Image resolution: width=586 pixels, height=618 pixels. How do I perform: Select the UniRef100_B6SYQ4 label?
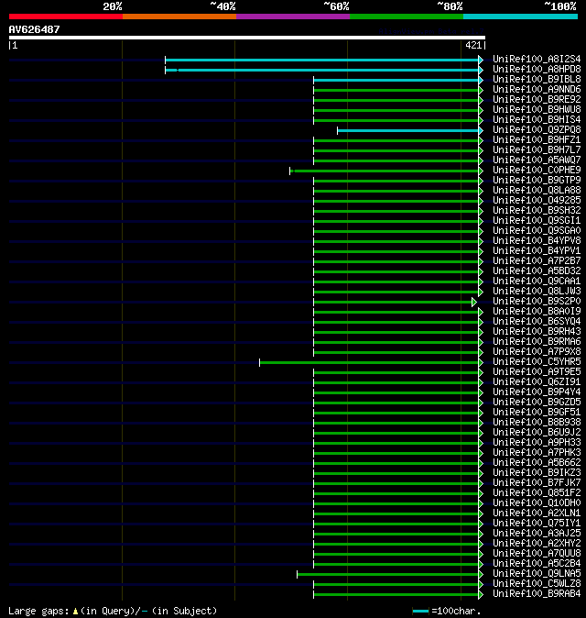click(x=537, y=321)
